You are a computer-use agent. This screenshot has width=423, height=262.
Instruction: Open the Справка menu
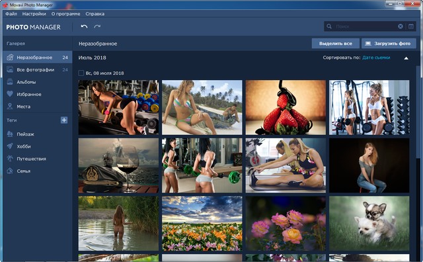[95, 14]
